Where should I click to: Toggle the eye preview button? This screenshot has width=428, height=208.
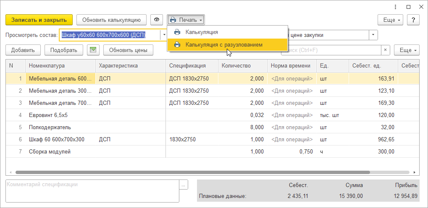[157, 20]
